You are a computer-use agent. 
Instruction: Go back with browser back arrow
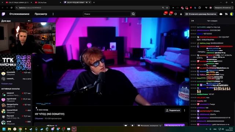pyautogui.click(x=3, y=8)
